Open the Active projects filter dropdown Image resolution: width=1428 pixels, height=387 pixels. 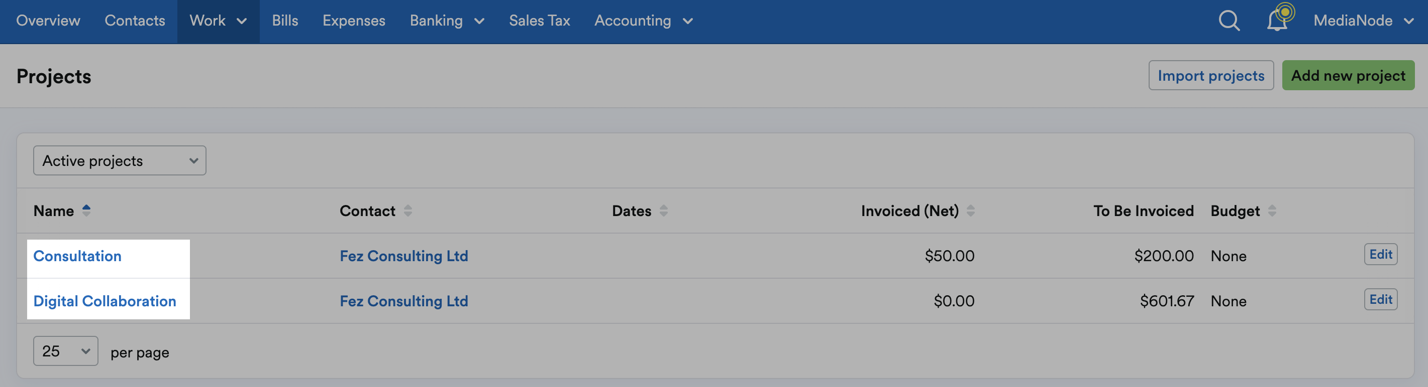[120, 160]
